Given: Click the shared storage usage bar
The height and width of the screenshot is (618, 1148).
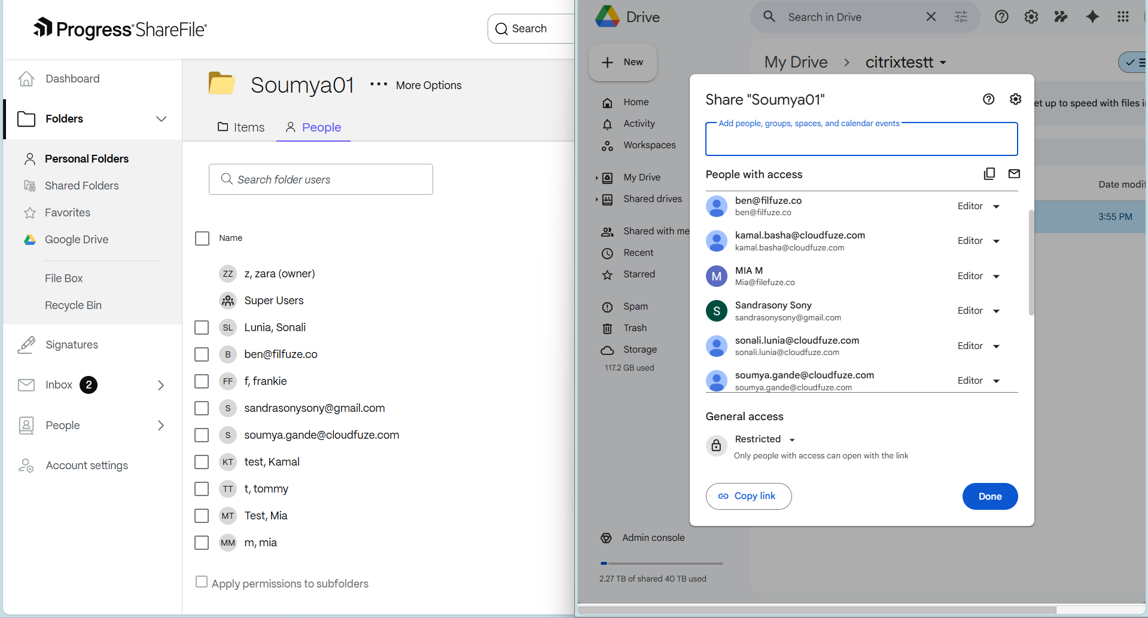Looking at the screenshot, I should pos(661,562).
